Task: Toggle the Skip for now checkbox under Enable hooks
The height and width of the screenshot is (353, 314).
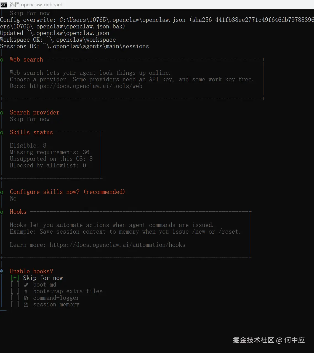Action: click(15, 278)
